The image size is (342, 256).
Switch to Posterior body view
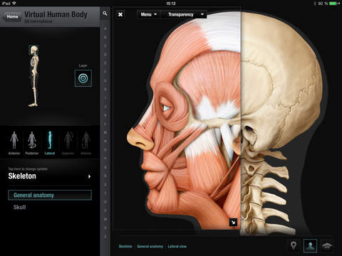32,143
